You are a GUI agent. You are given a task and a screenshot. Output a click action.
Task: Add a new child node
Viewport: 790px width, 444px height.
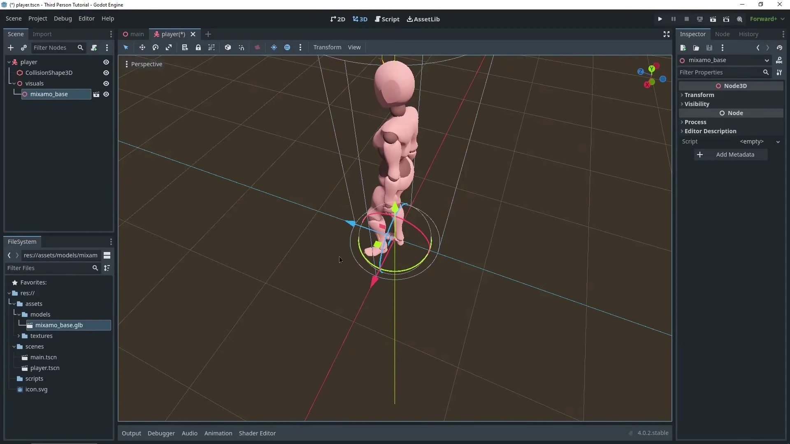coord(11,48)
